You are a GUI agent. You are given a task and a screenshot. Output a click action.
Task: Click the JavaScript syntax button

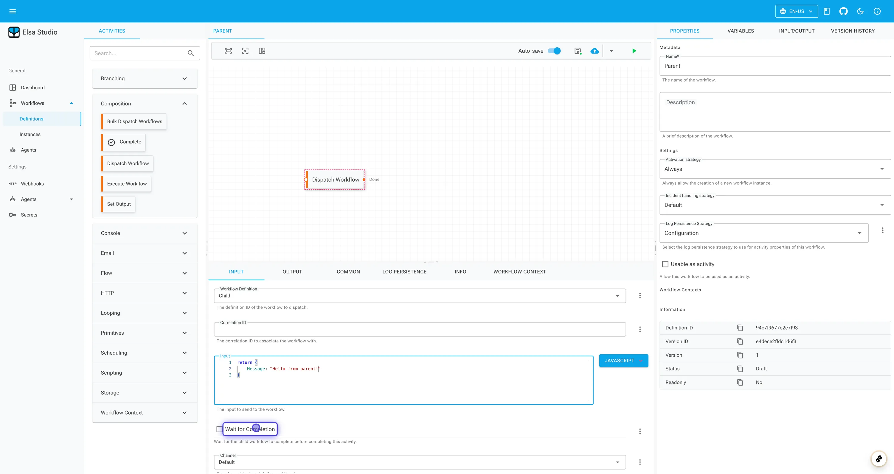point(624,361)
